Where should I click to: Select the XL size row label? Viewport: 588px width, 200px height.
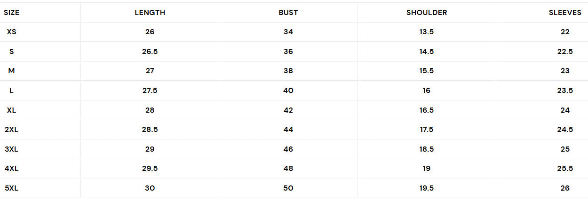[12, 110]
